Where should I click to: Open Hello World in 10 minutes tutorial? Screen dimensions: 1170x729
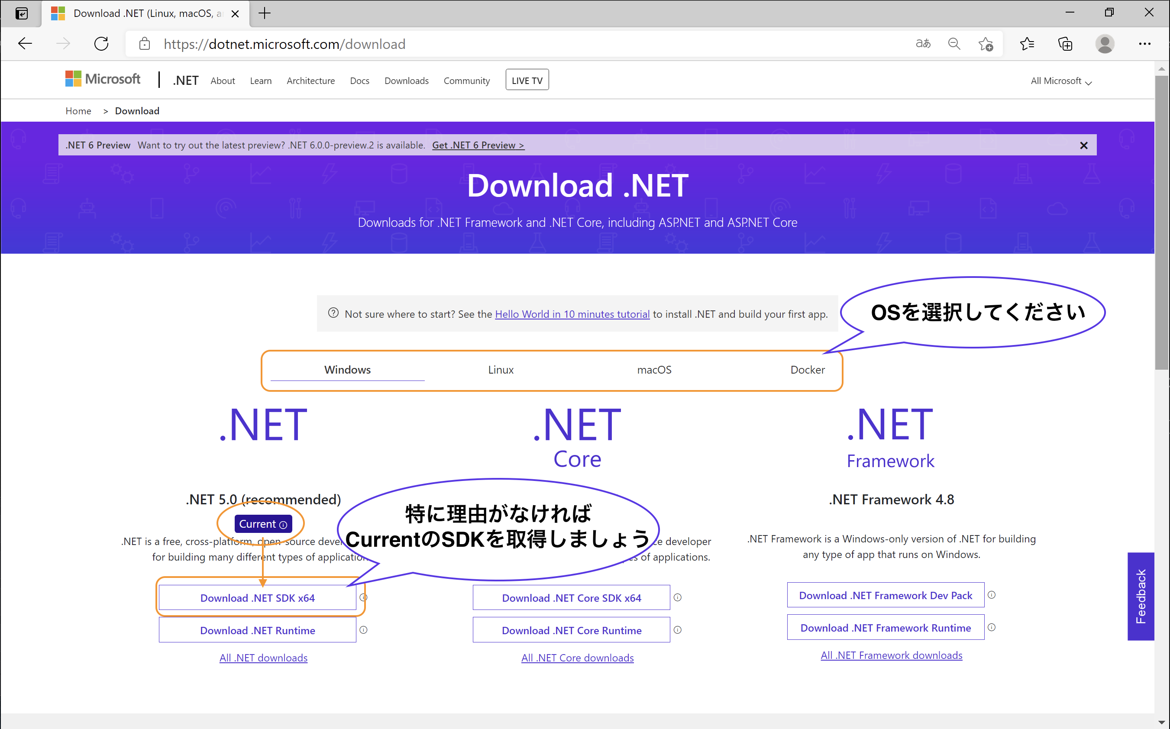(572, 314)
